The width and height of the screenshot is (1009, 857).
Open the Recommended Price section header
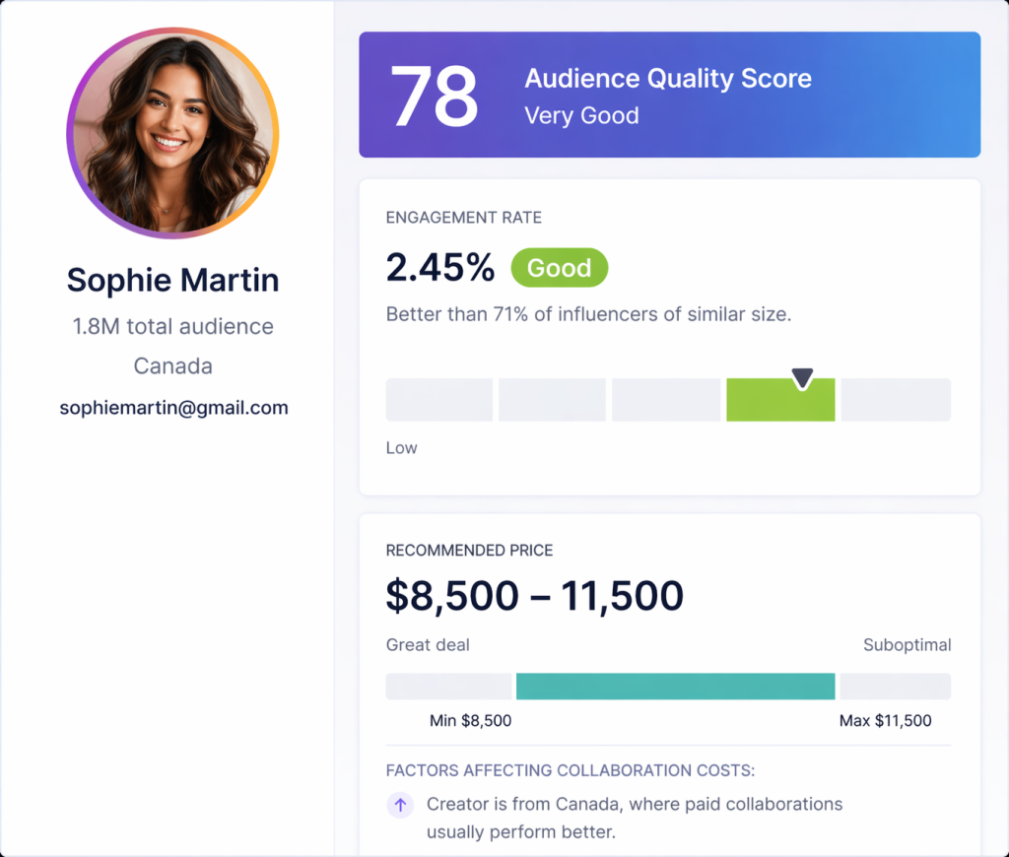pos(471,551)
